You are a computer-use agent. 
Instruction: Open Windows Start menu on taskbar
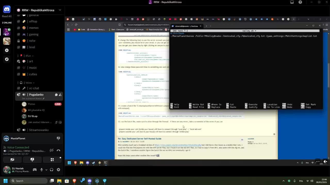tap(5, 181)
